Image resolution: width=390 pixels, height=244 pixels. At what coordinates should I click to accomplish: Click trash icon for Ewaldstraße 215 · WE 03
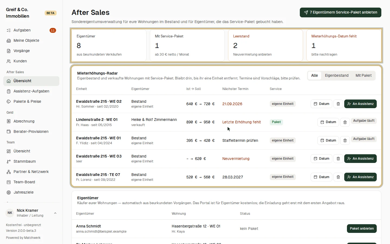[338, 159]
